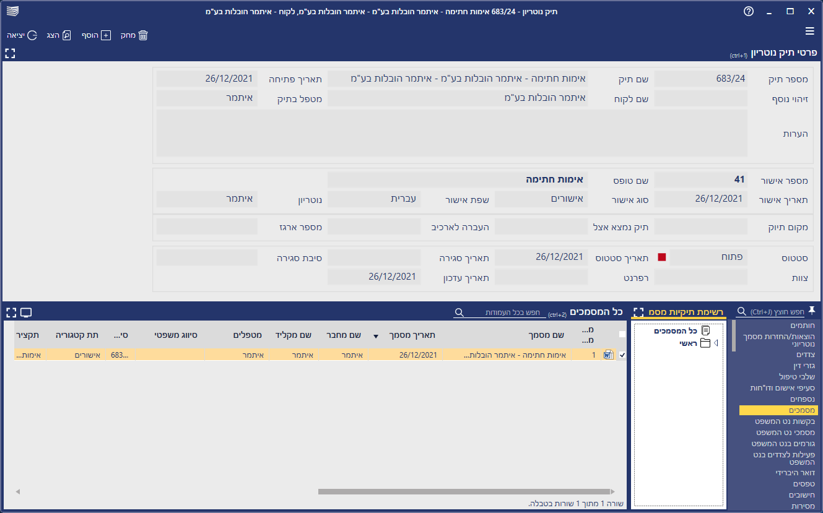
Task: Expand the ראשי folder tree node
Action: (716, 343)
